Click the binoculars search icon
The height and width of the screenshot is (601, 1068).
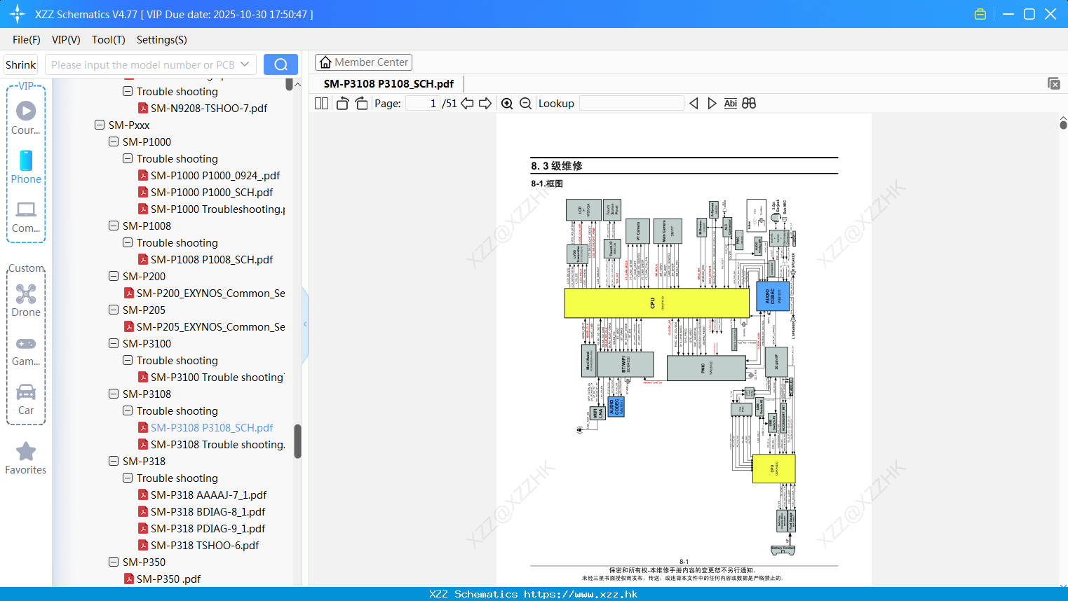[749, 103]
